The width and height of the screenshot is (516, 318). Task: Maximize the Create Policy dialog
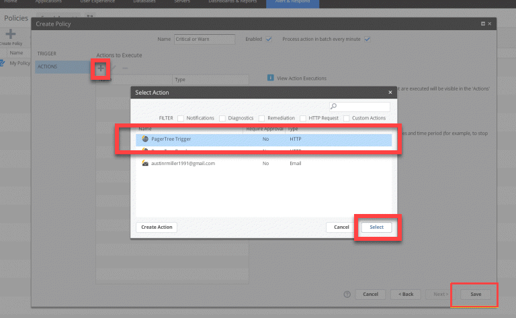point(482,23)
